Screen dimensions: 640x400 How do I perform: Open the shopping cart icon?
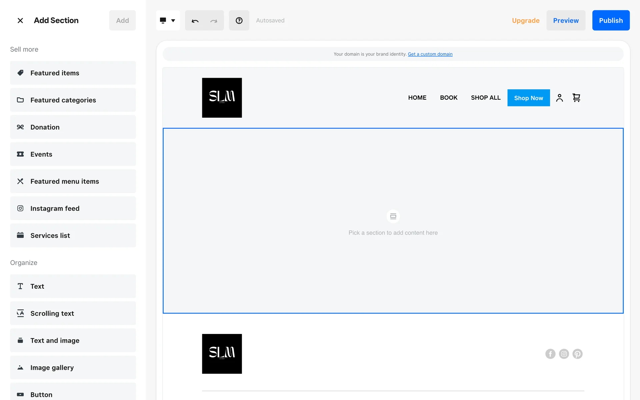[x=576, y=98]
